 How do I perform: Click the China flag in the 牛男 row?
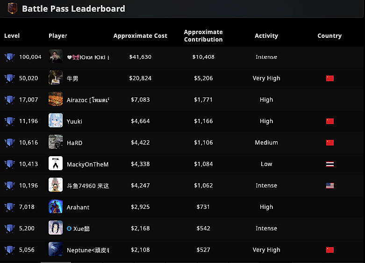click(330, 78)
